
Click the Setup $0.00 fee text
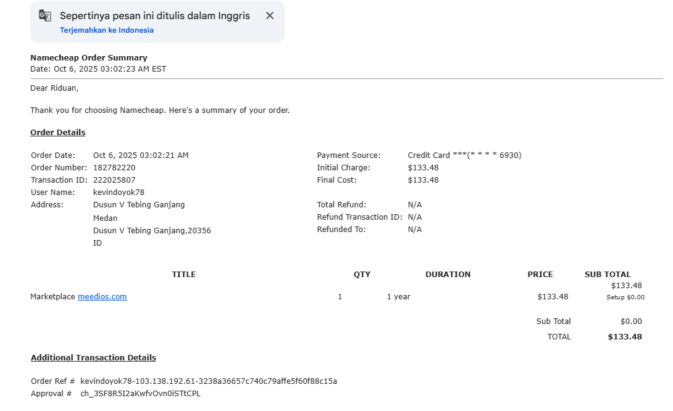tap(625, 297)
